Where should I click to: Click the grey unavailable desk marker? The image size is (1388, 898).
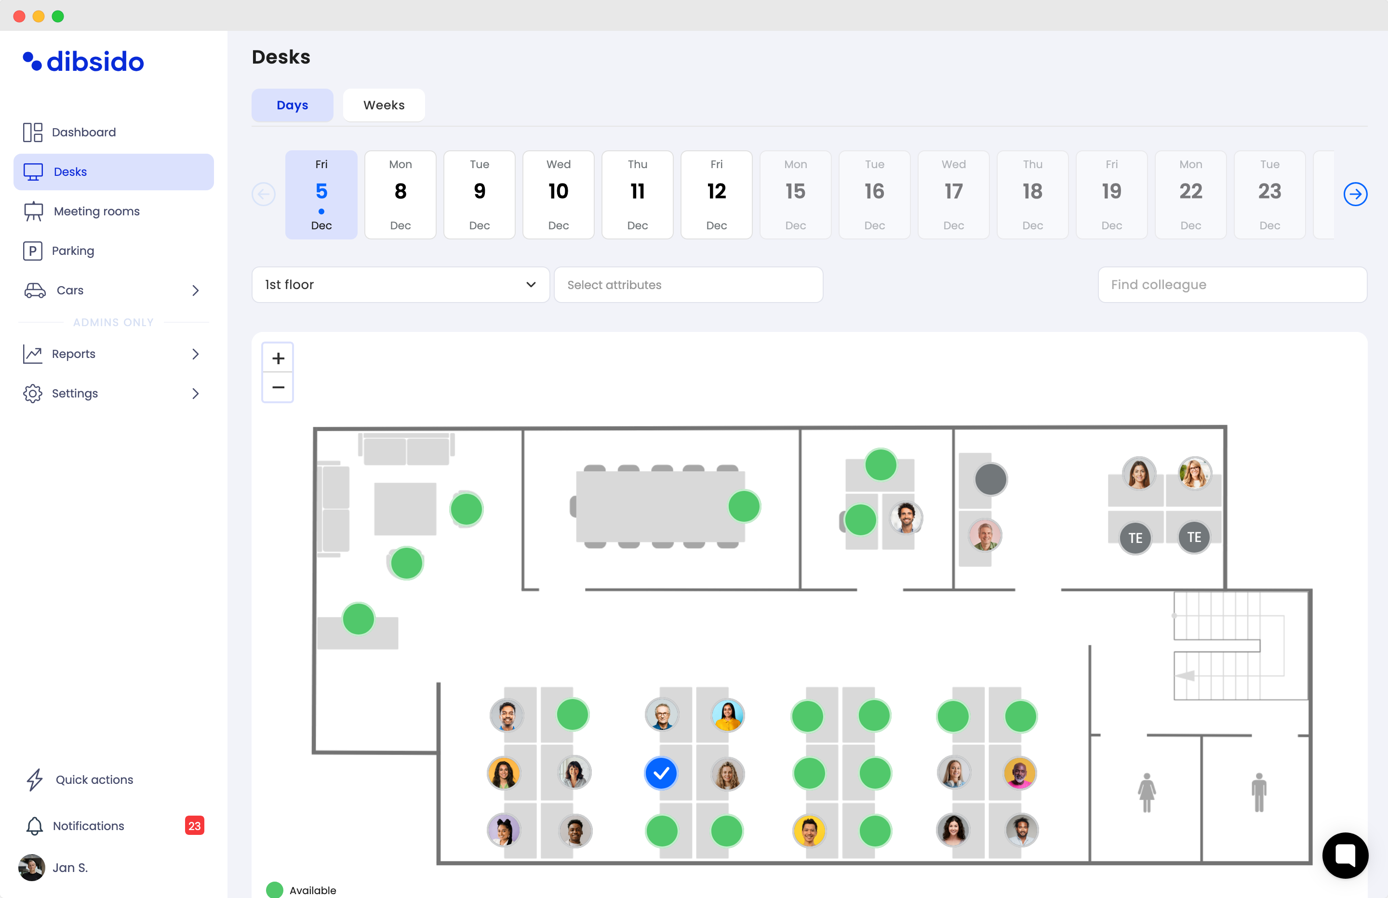[x=990, y=479]
